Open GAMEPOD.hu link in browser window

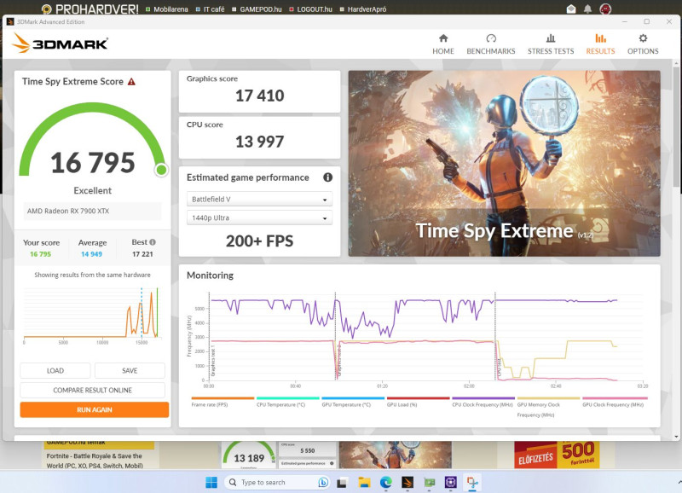coord(257,9)
